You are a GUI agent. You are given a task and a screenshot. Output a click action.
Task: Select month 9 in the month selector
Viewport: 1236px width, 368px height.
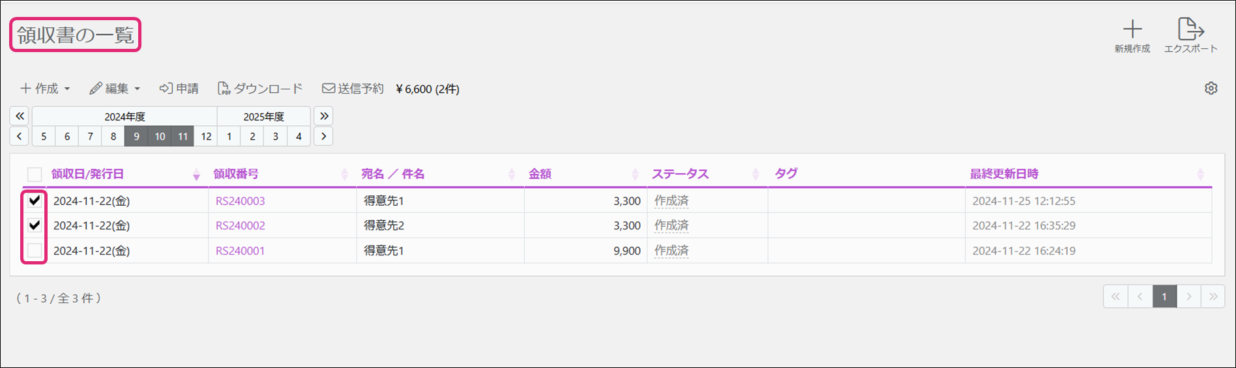(136, 136)
